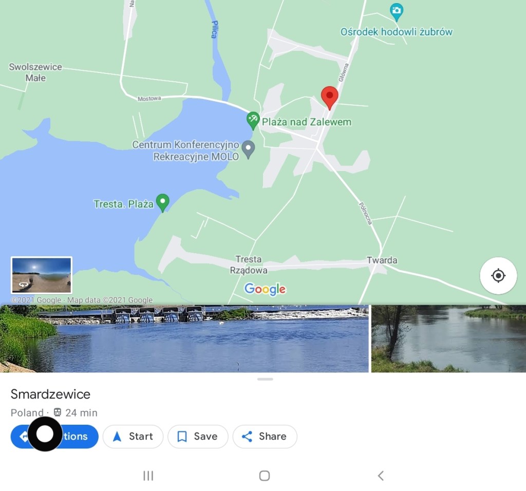
Task: View the dam river photo
Action: coord(184,339)
